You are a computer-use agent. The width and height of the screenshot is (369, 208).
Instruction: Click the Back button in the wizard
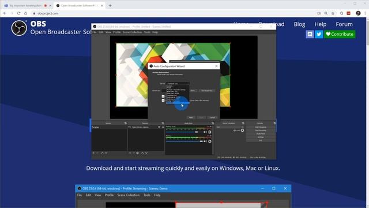[191, 117]
